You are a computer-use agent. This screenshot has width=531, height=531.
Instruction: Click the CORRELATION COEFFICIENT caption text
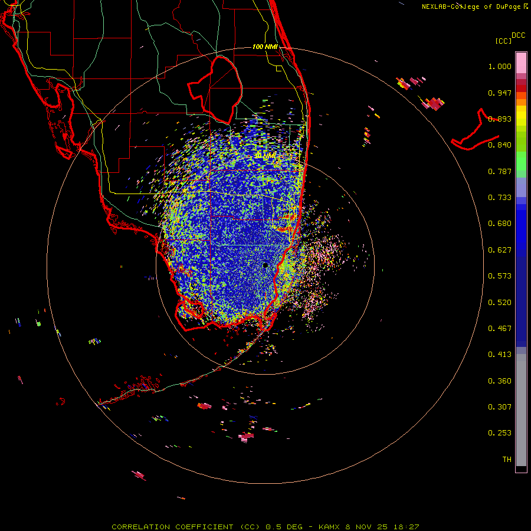click(x=186, y=527)
